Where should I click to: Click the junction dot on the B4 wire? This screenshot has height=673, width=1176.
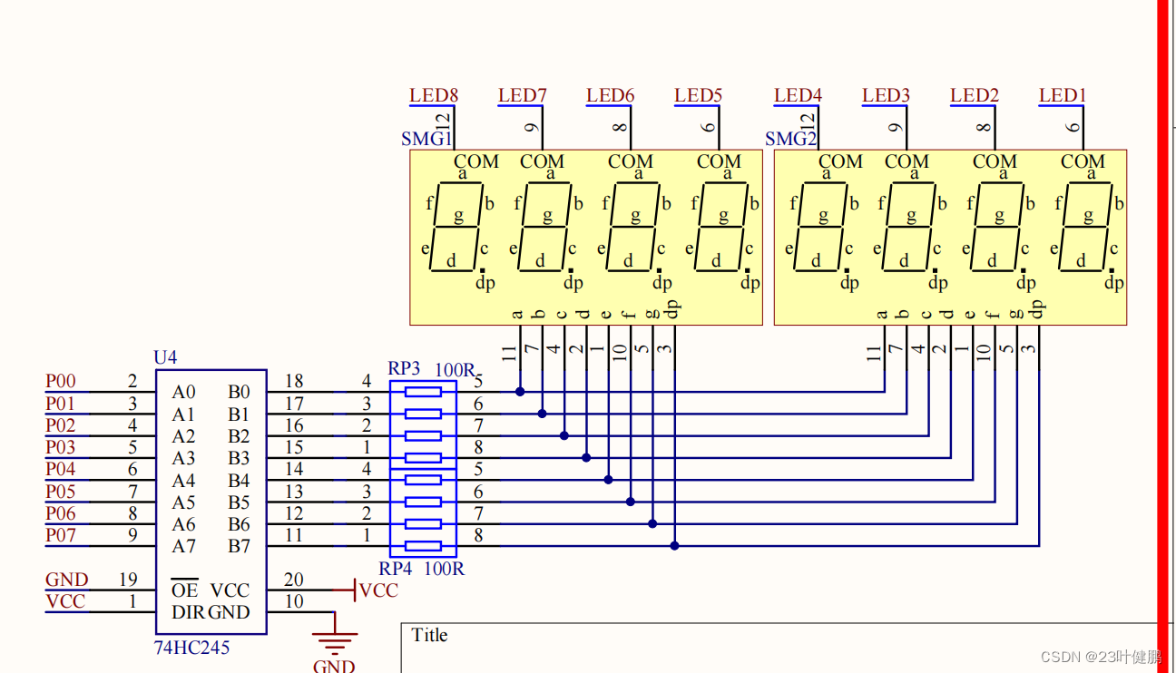pyautogui.click(x=608, y=480)
